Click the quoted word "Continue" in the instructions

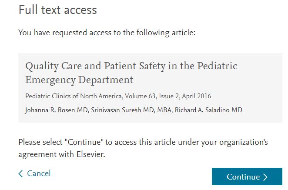tap(84, 142)
